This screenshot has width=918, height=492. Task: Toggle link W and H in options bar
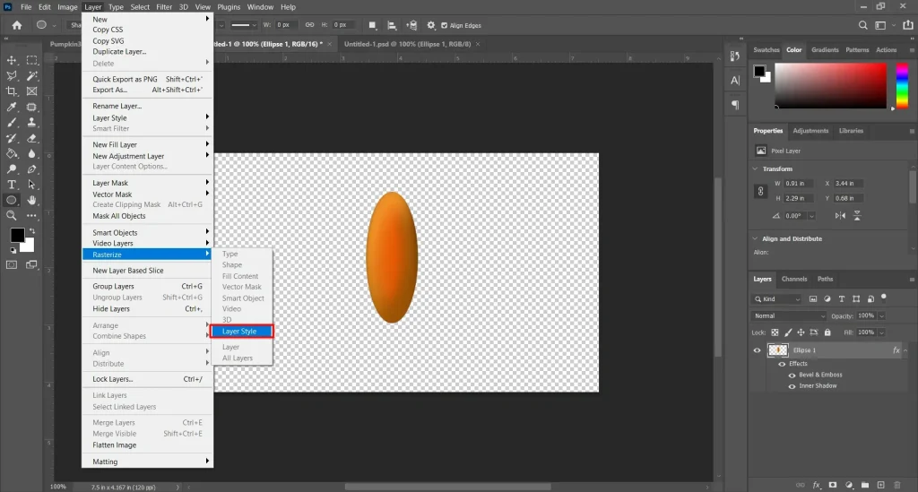click(309, 25)
